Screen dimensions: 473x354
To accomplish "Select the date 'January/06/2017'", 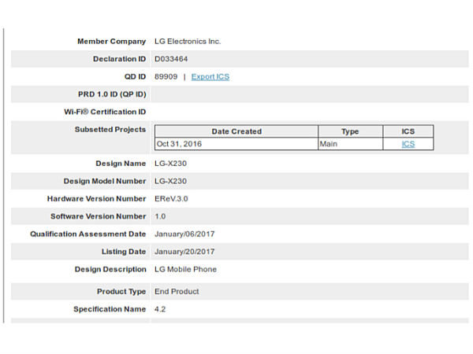I will 184,234.
